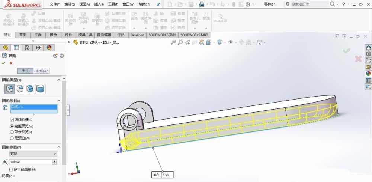The width and height of the screenshot is (372, 182).
Task: Open the DisplayManager color ball tab
Action: point(49,48)
